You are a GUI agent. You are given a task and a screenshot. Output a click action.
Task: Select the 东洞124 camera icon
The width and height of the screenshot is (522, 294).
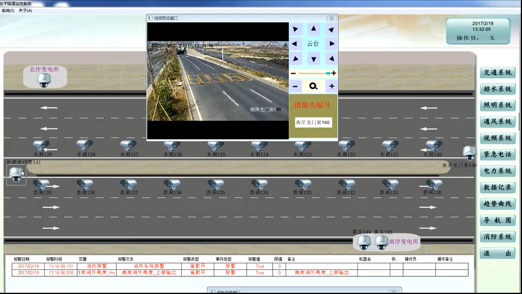pos(259,146)
